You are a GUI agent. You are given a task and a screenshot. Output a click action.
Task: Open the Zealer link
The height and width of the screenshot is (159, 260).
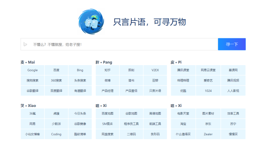coord(208,134)
